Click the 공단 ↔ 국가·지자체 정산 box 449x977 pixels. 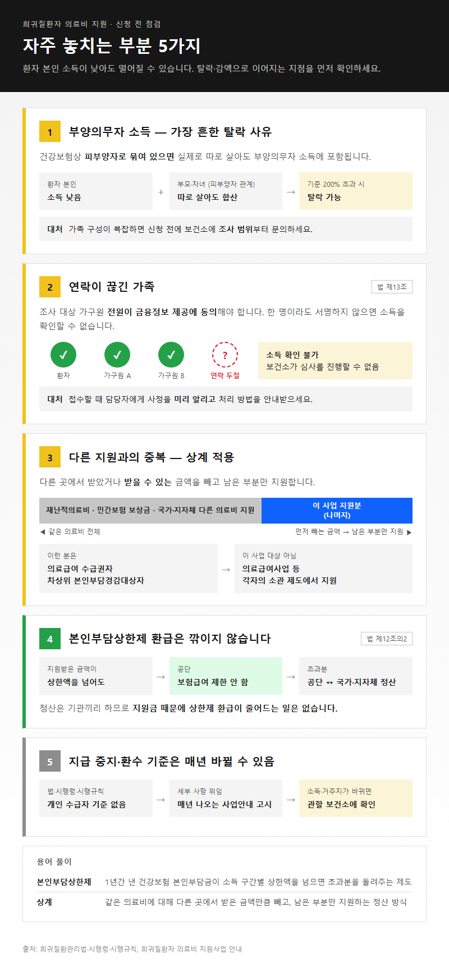(x=356, y=676)
